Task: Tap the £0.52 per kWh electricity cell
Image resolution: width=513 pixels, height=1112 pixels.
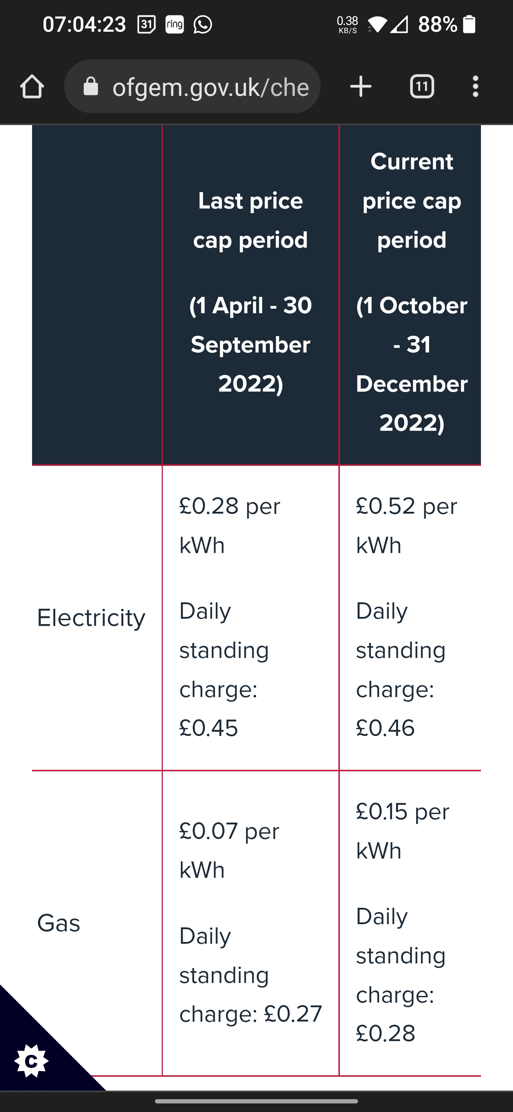Action: (406, 525)
